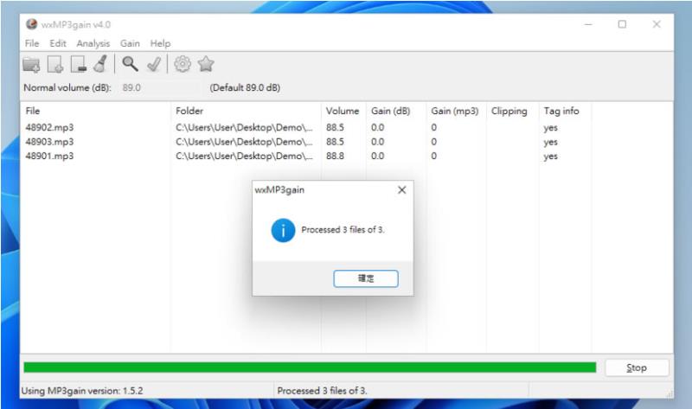Click the blue info icon in dialog

[283, 230]
